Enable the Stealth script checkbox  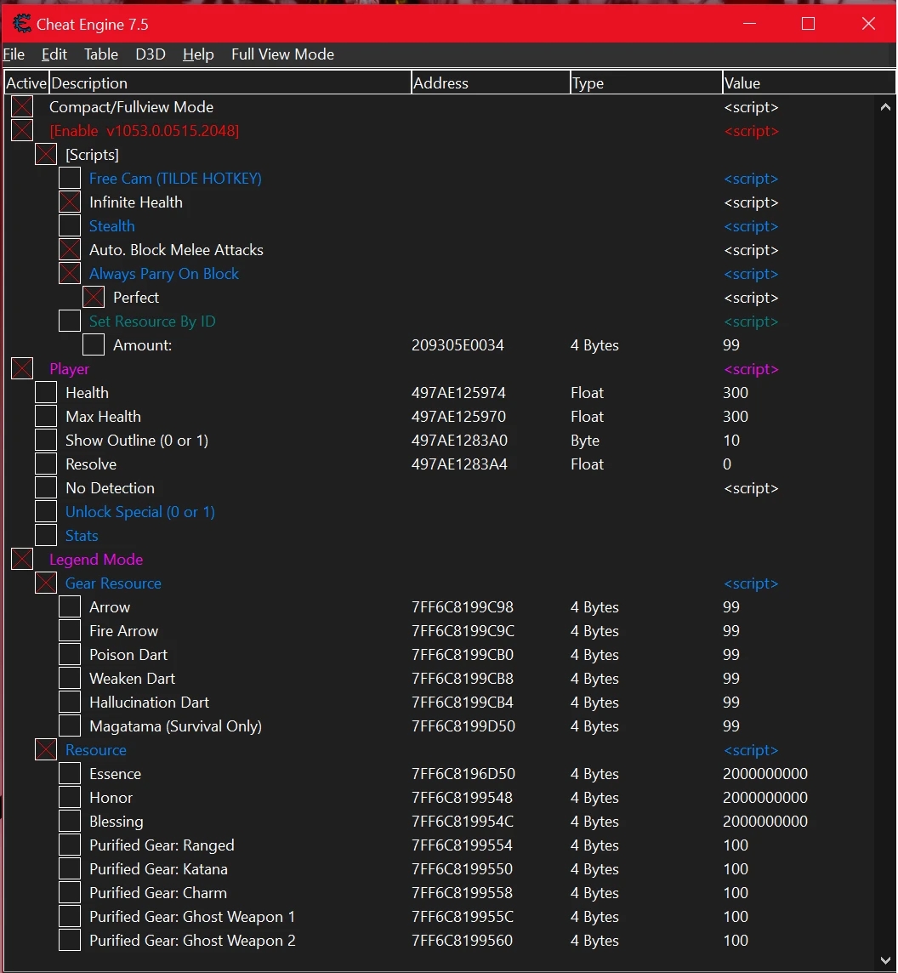coord(70,226)
